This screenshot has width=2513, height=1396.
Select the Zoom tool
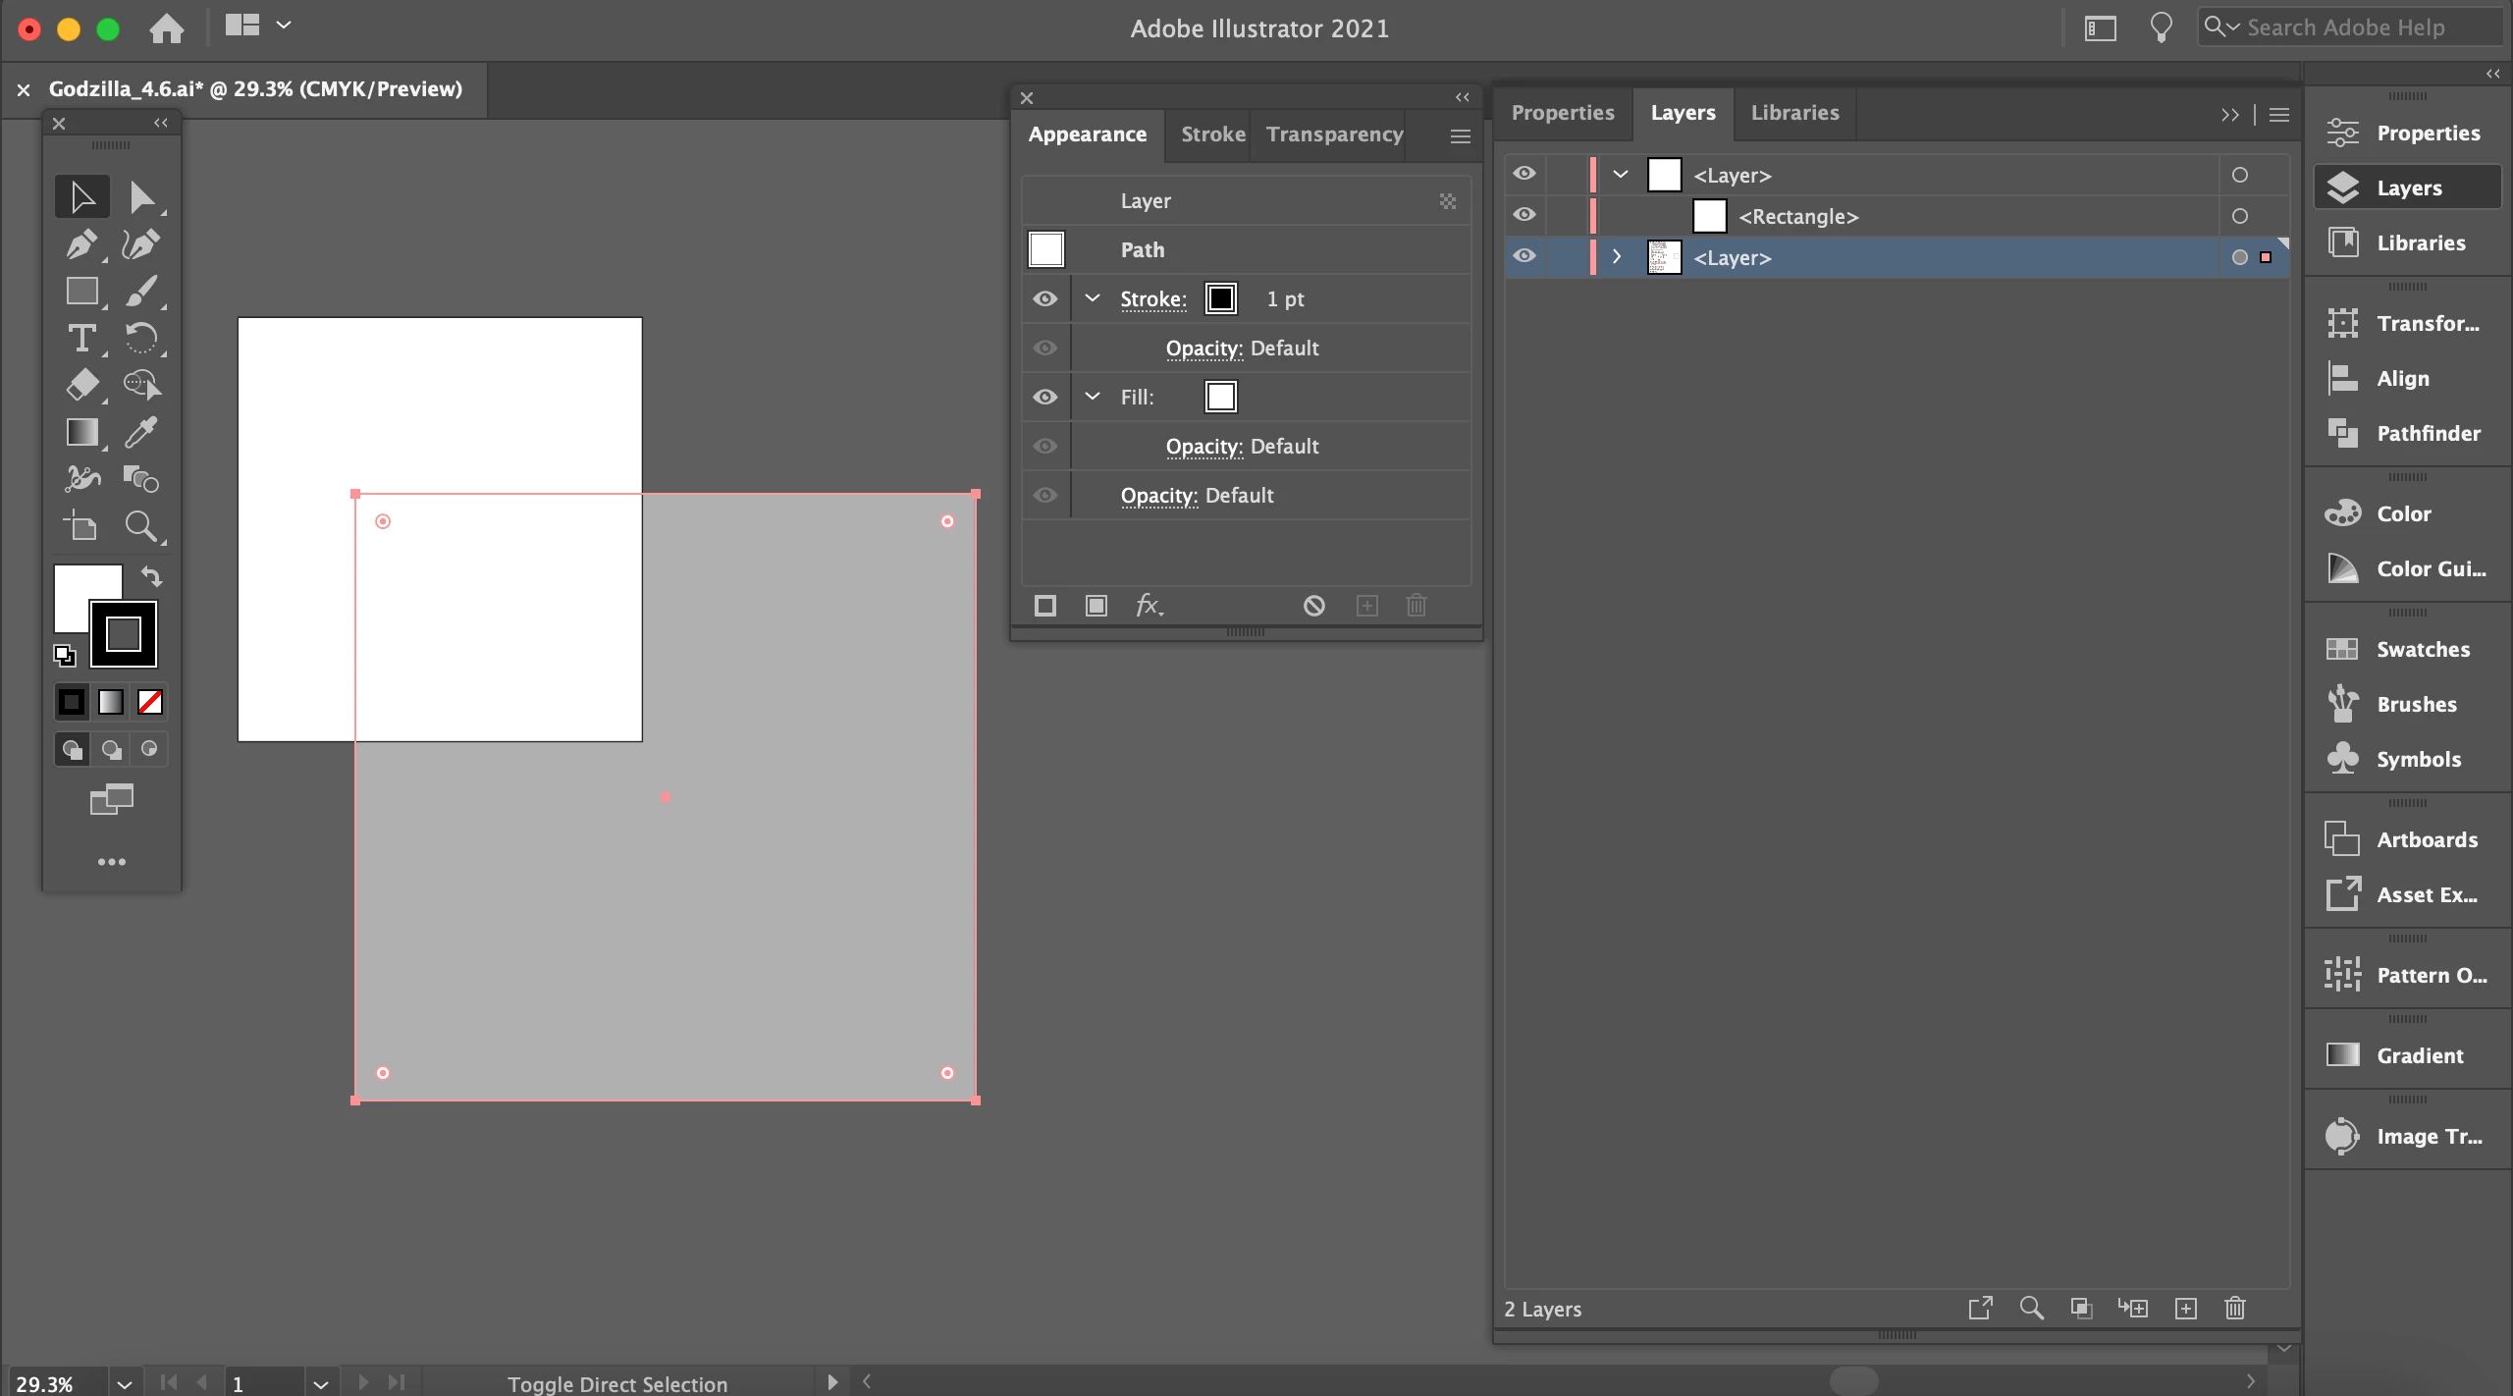click(x=141, y=527)
